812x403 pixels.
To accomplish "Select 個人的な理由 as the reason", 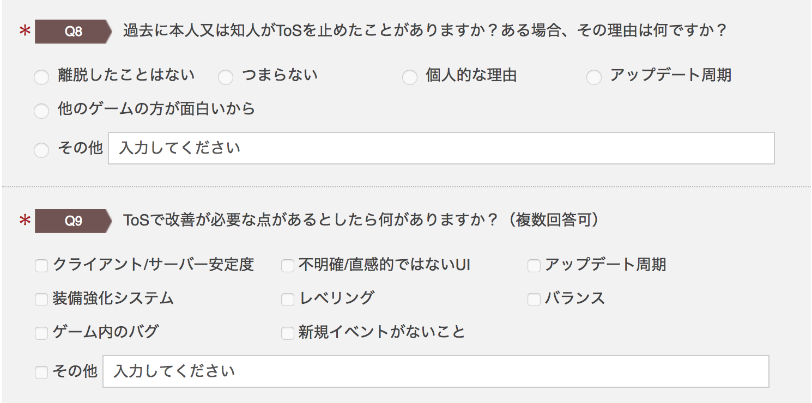I will pos(410,77).
